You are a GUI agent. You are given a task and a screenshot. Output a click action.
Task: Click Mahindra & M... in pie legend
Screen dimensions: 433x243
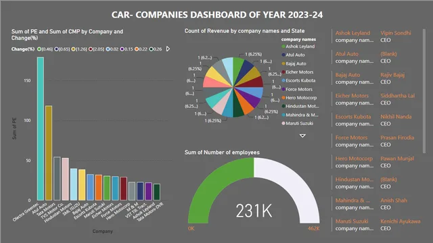(x=300, y=115)
